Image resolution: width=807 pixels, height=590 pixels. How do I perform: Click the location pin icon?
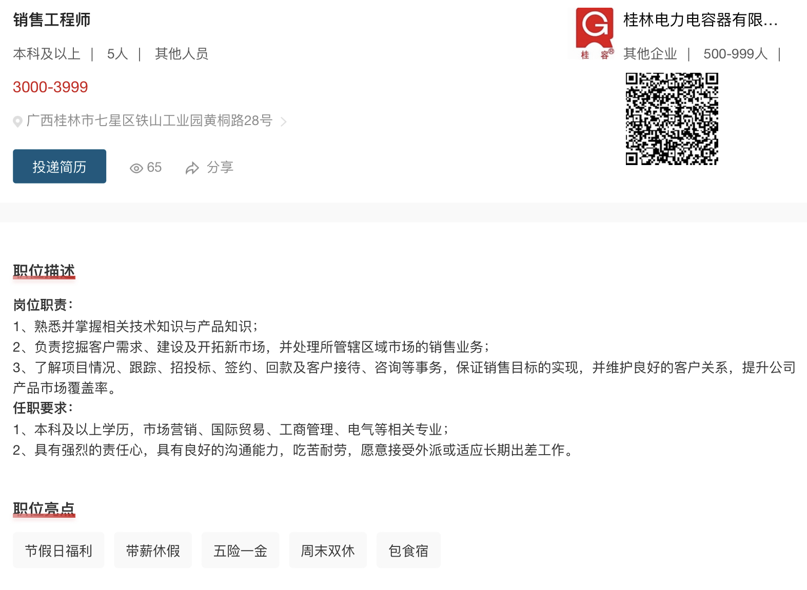[x=17, y=121]
